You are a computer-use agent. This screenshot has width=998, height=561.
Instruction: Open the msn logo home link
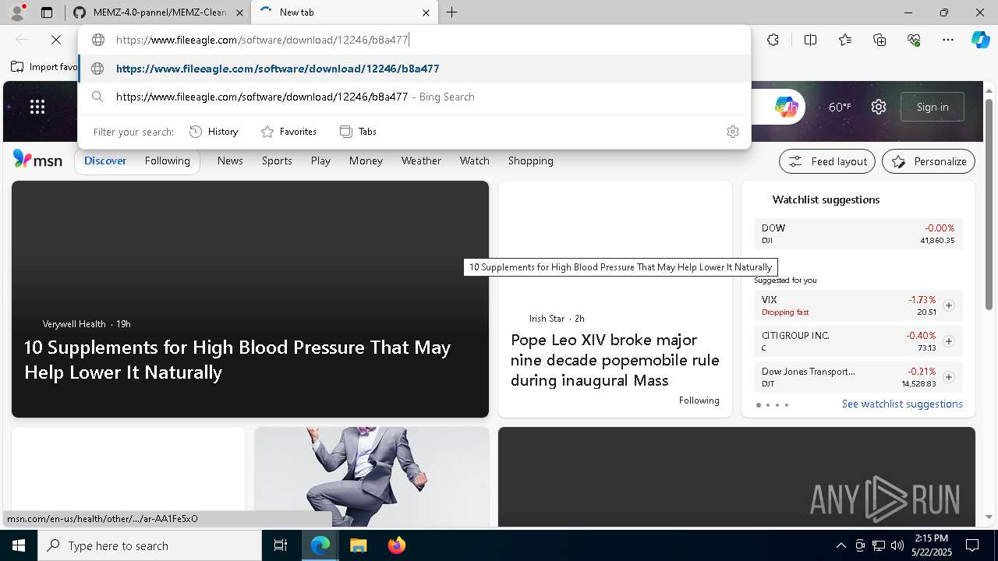[x=37, y=160]
